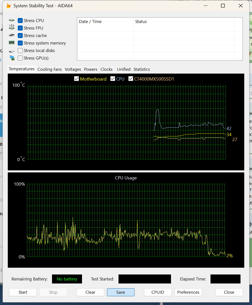Hide Motherboard temperature graph line
This screenshot has width=252, height=305.
point(77,79)
